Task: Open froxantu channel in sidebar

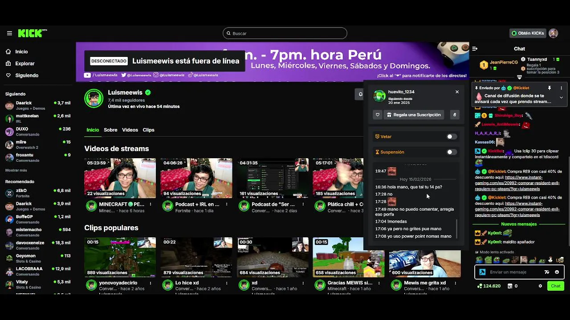Action: coord(38,157)
